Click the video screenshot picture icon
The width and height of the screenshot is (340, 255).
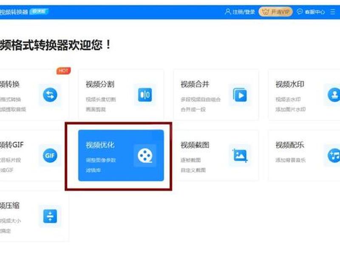(240, 155)
